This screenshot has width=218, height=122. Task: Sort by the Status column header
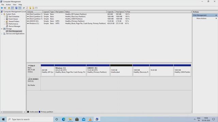click(85, 12)
